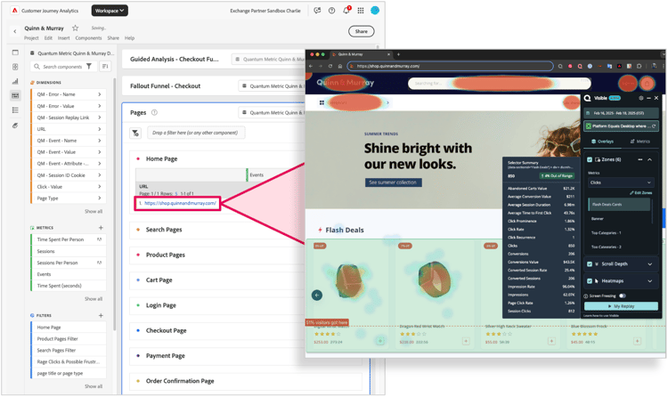Switch to the Overlays tab
668x397 pixels.
coord(602,142)
